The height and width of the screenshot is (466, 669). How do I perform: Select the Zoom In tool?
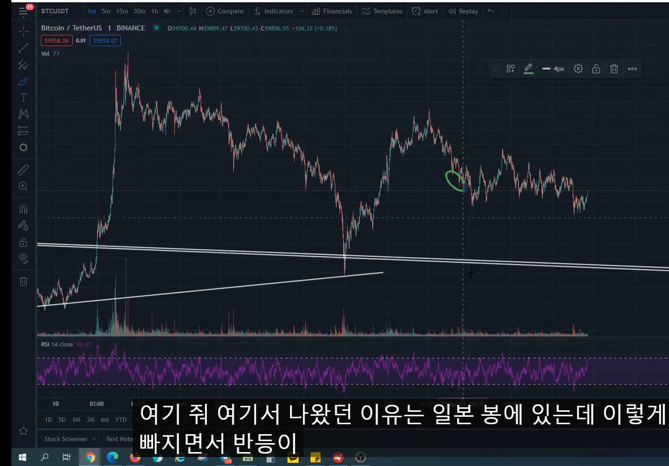[x=23, y=186]
